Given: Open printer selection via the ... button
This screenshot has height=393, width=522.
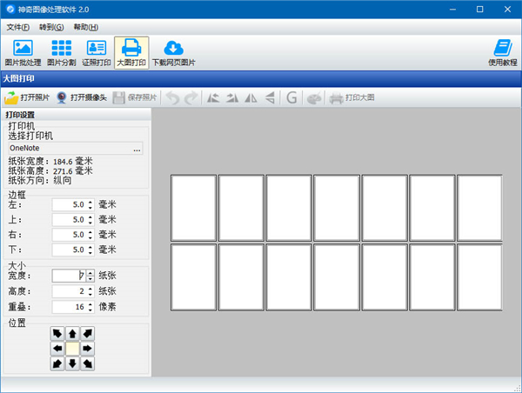Looking at the screenshot, I should pyautogui.click(x=137, y=149).
